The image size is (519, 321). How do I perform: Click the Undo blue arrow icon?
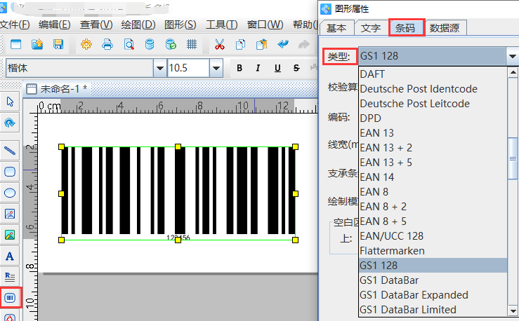[283, 44]
